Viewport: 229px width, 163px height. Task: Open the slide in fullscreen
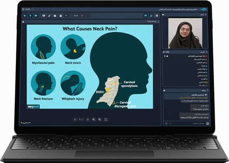pyautogui.click(x=106, y=120)
